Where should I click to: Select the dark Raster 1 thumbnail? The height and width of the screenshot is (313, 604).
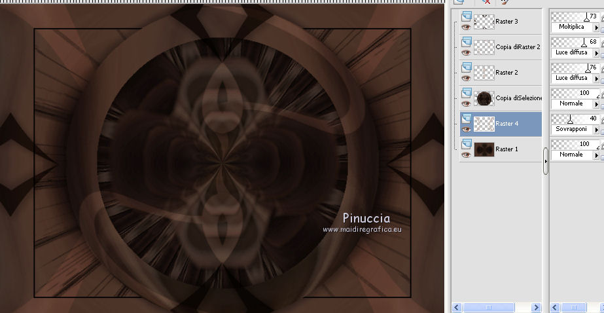click(484, 149)
